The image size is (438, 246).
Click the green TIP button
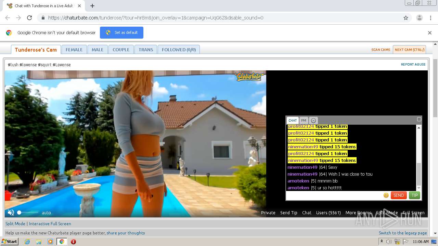pyautogui.click(x=414, y=195)
